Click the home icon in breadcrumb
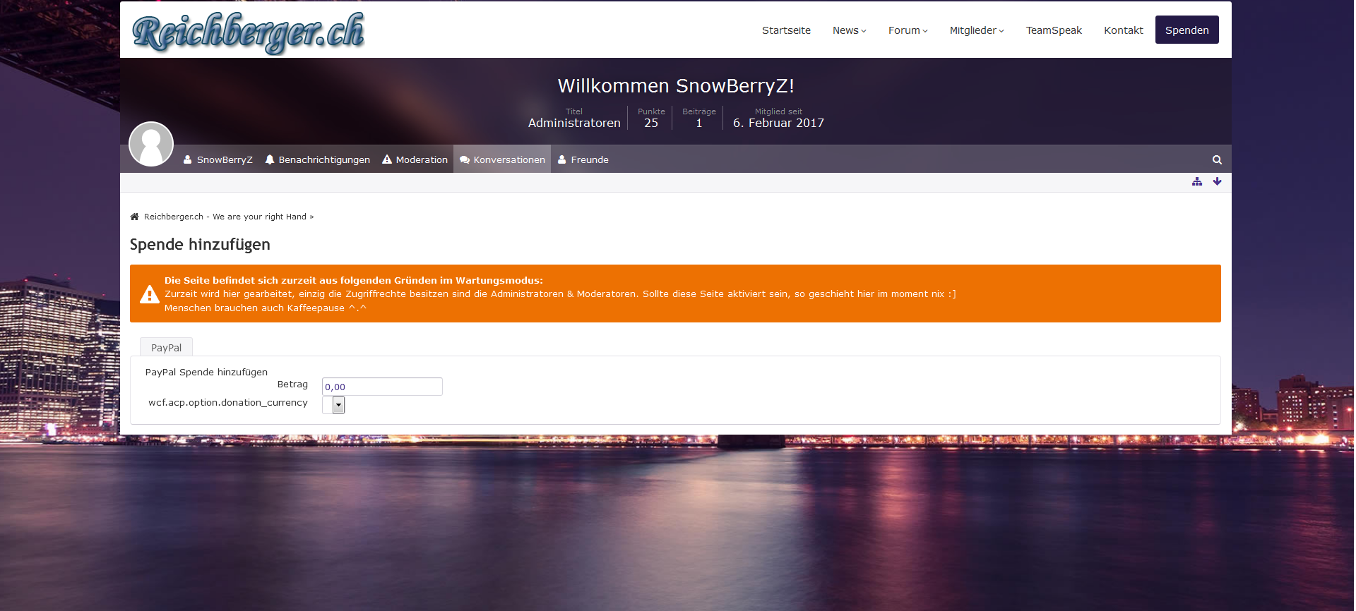 134,217
